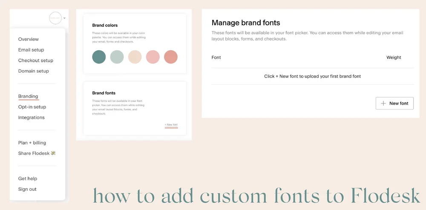Image resolution: width=426 pixels, height=210 pixels.
Task: Open the Branding section
Action: point(28,96)
